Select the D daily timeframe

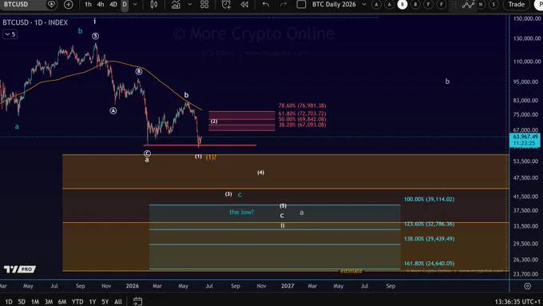pyautogui.click(x=125, y=5)
